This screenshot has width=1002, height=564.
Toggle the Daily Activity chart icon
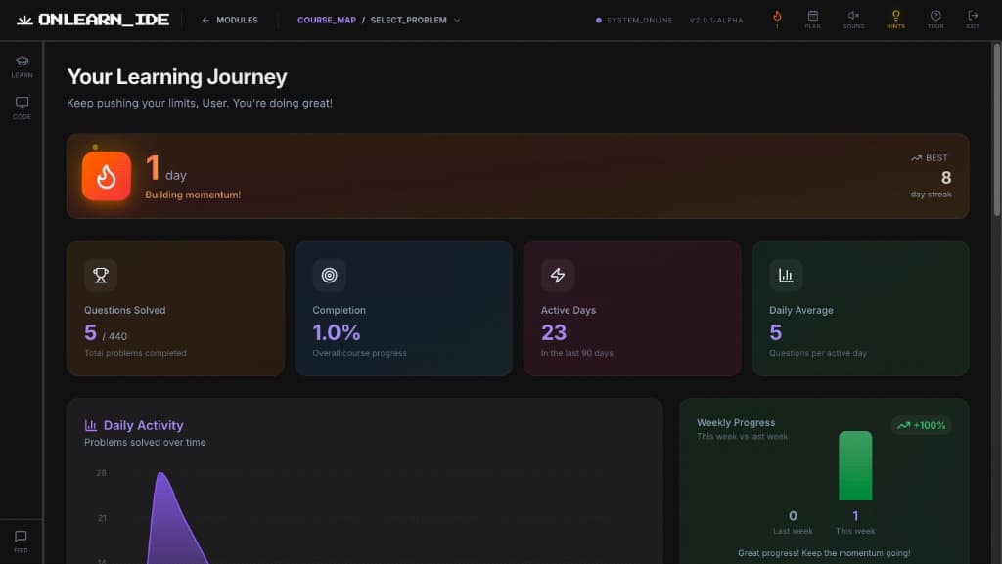coord(89,424)
